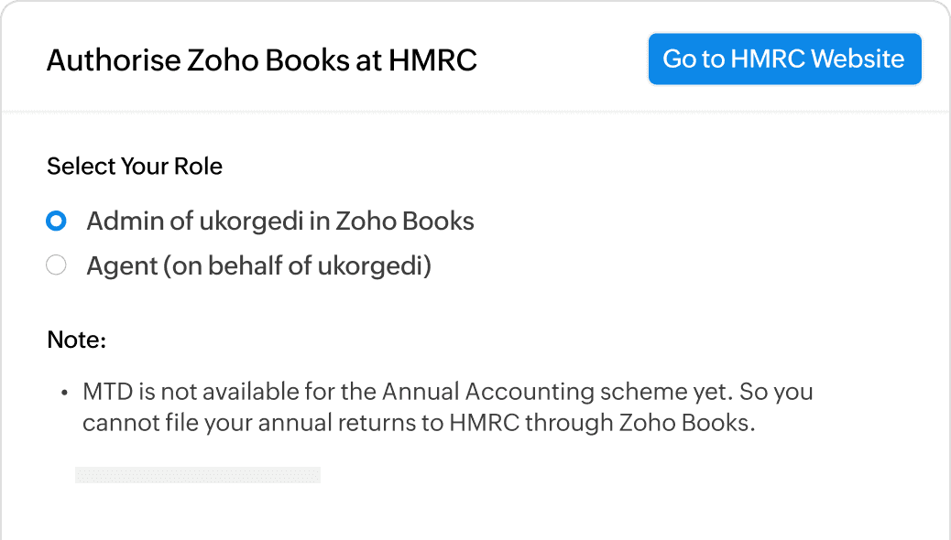Click the 'Admin of ukorgedi in Zoho Books' label
The image size is (951, 540).
(x=280, y=221)
